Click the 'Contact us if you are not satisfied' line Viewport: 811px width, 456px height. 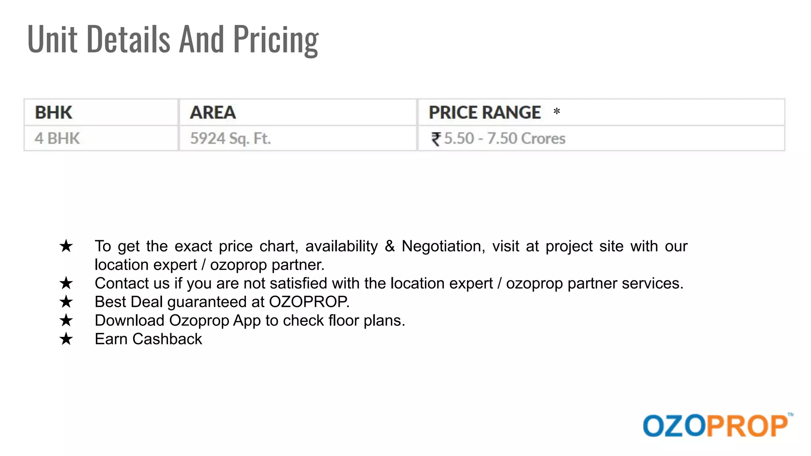point(389,283)
